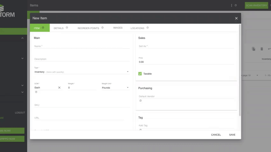271x152 pixels.
Task: Switch to the IMAGES tab
Action: click(x=118, y=28)
